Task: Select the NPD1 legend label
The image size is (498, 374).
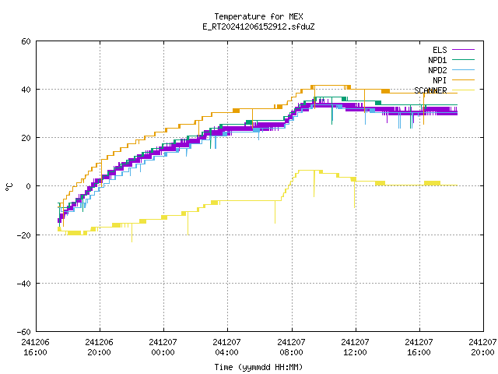Action: tap(437, 60)
